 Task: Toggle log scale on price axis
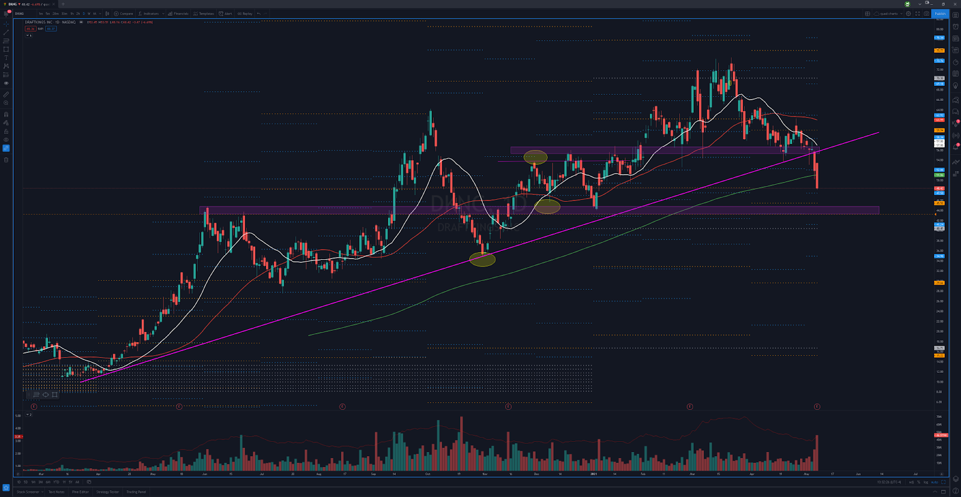pyautogui.click(x=926, y=482)
